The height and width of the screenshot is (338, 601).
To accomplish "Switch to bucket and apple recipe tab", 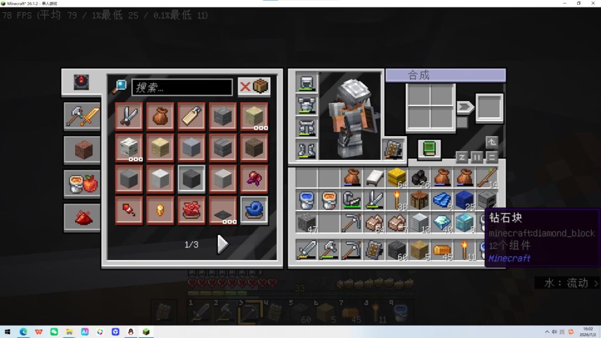I will click(82, 184).
